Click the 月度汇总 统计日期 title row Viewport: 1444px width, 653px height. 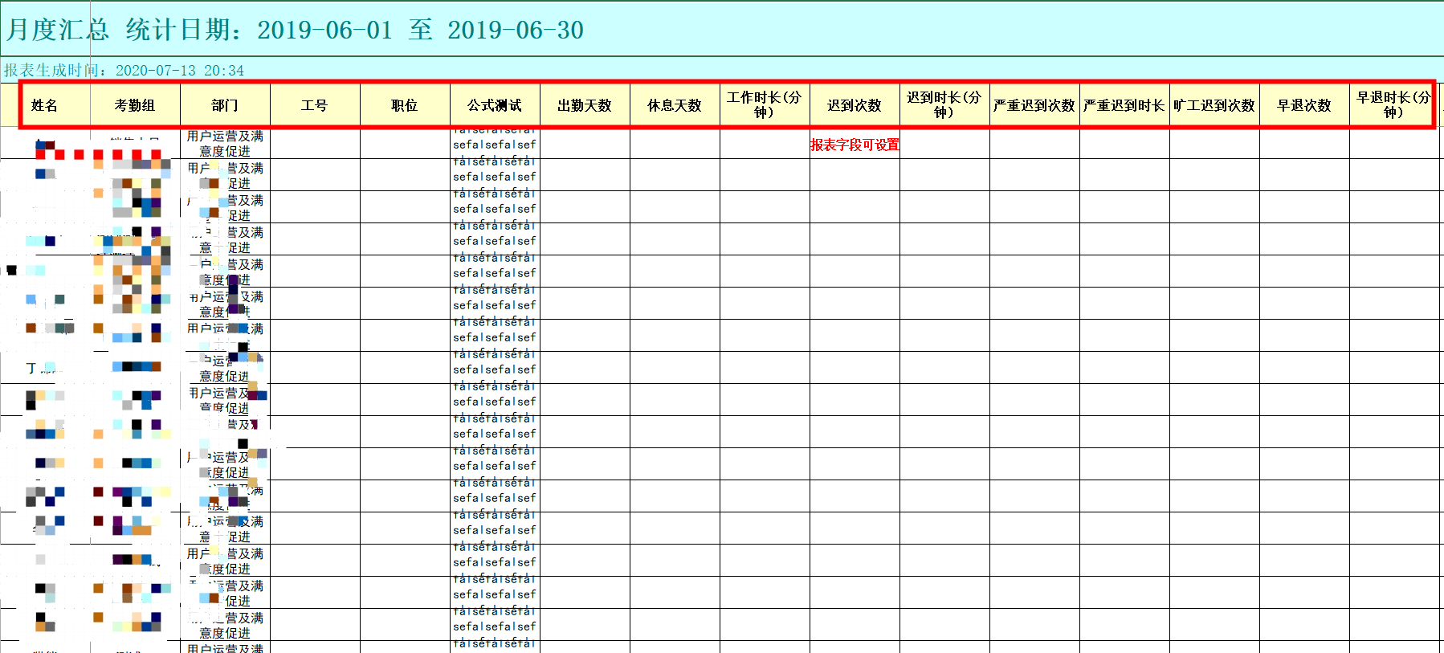pyautogui.click(x=722, y=30)
